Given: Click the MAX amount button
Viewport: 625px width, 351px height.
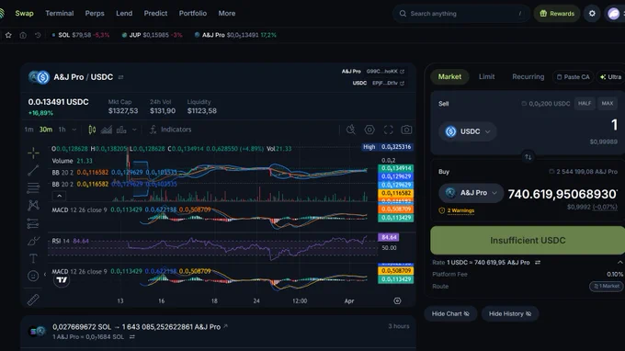Looking at the screenshot, I should coord(607,104).
